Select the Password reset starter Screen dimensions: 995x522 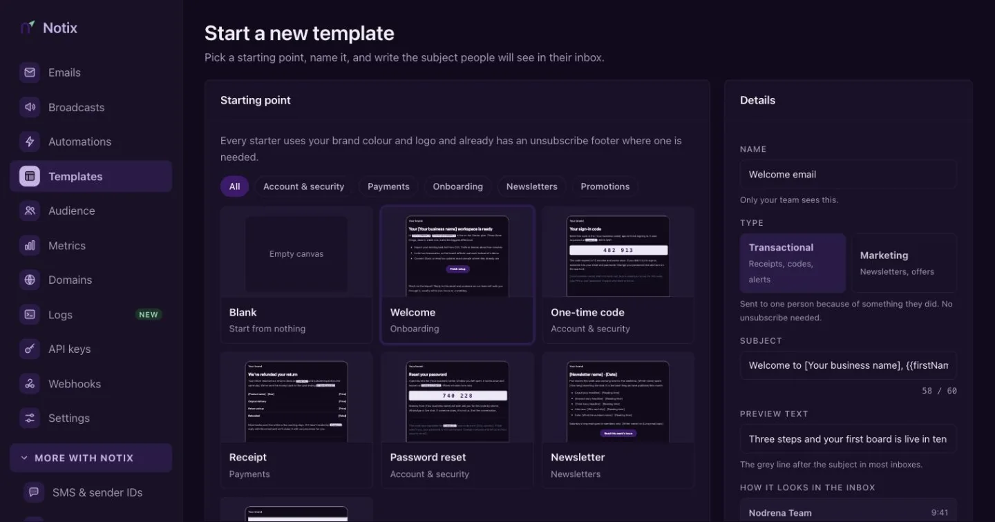coord(457,420)
